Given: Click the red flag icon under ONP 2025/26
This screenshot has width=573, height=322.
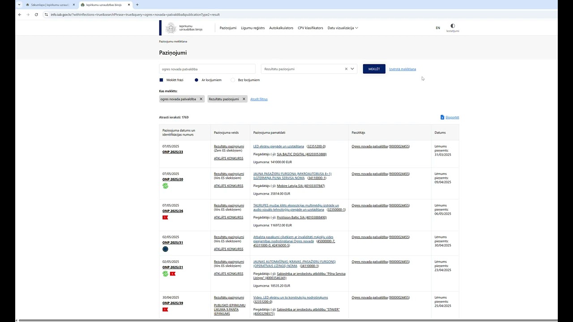Looking at the screenshot, I should [x=165, y=217].
